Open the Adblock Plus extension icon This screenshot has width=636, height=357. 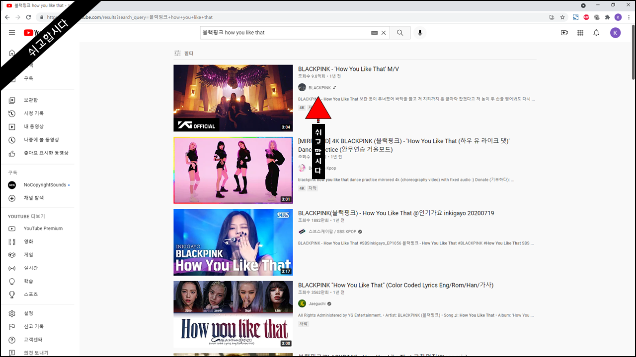tap(586, 17)
